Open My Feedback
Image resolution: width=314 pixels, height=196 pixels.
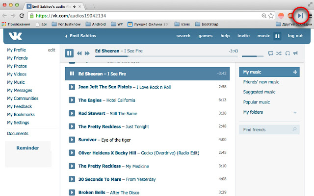coord(20,106)
